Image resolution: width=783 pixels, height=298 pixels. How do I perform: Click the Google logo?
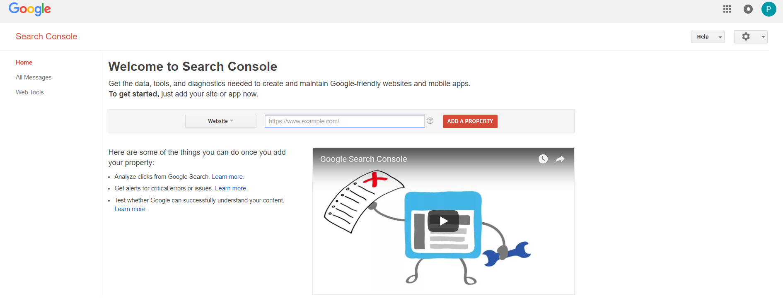(x=30, y=9)
